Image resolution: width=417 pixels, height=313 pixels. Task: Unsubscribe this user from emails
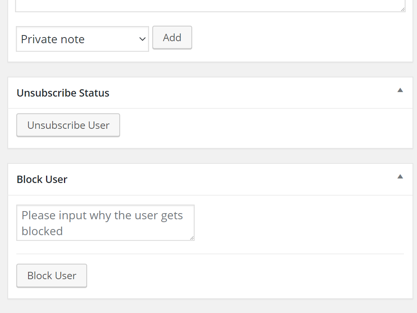(68, 125)
